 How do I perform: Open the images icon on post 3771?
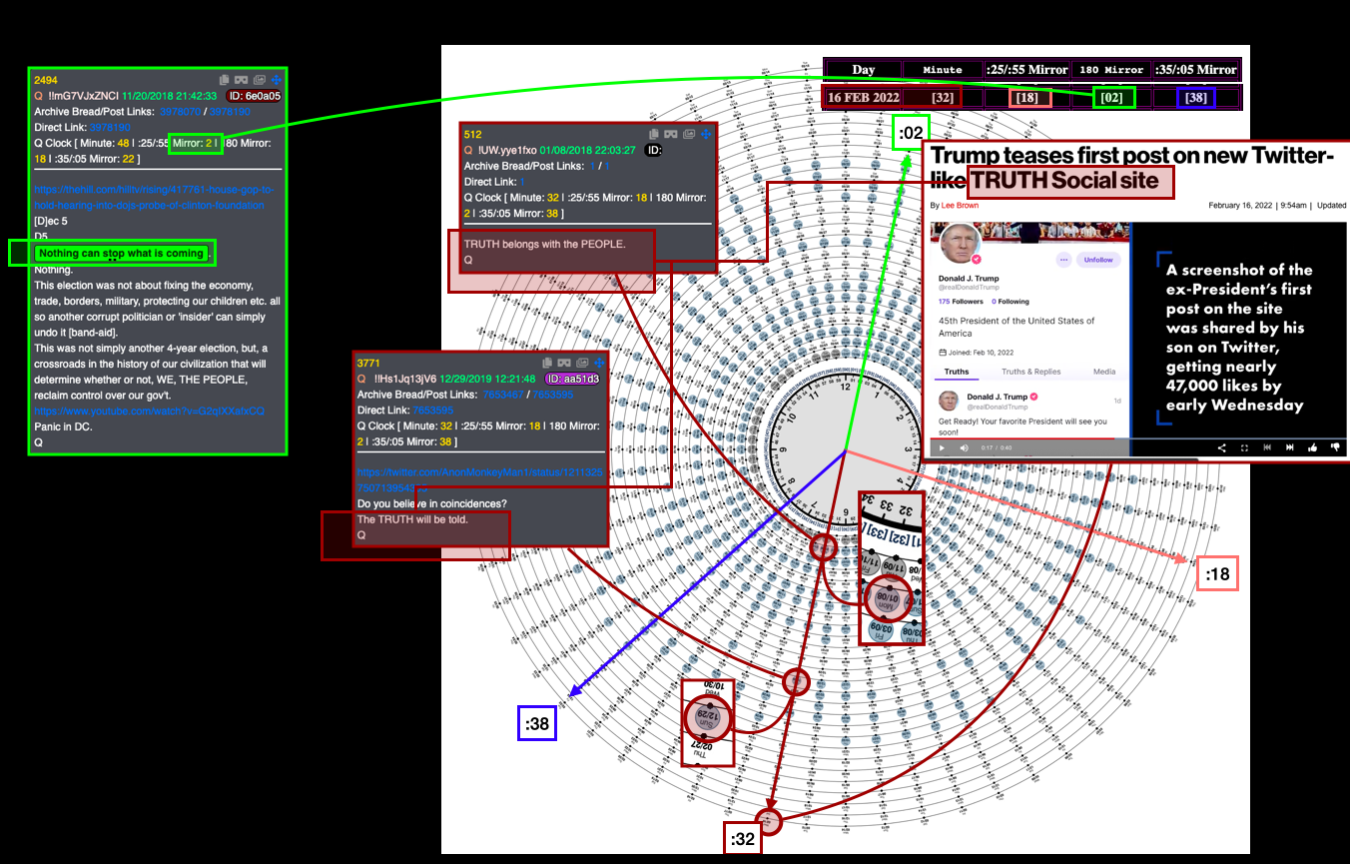(x=581, y=363)
